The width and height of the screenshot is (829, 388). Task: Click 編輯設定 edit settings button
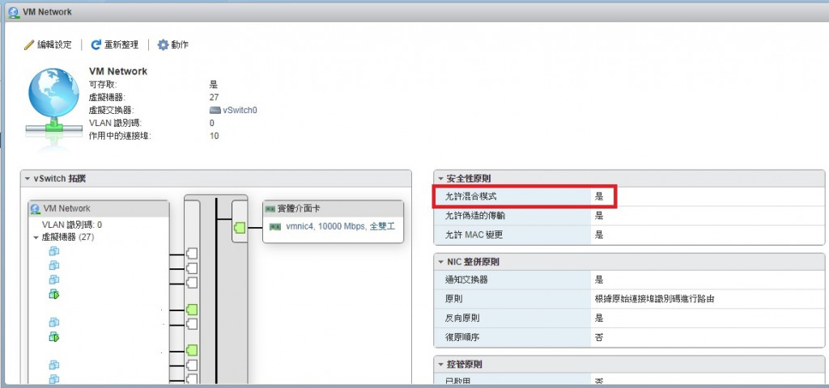click(48, 45)
